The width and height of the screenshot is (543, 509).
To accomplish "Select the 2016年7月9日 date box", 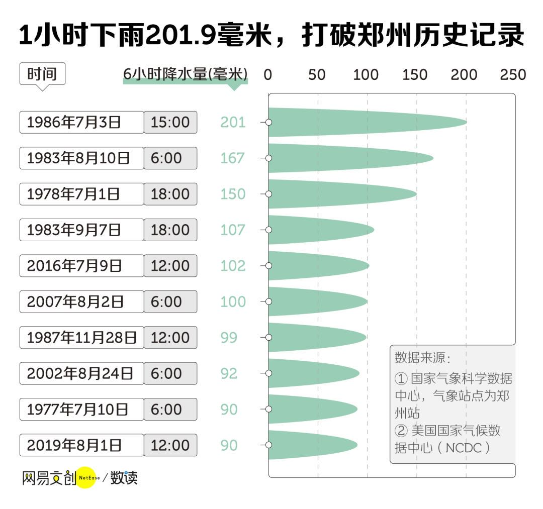I will [82, 266].
